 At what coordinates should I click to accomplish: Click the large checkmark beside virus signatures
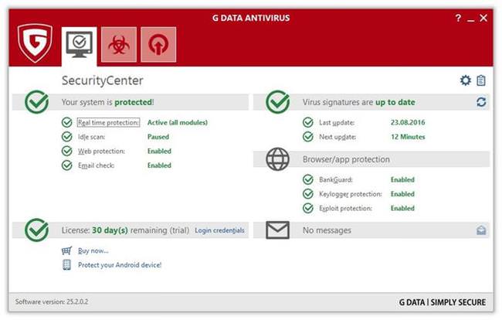tap(277, 102)
